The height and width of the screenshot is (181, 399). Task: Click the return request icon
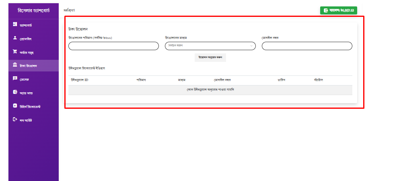(x=15, y=106)
